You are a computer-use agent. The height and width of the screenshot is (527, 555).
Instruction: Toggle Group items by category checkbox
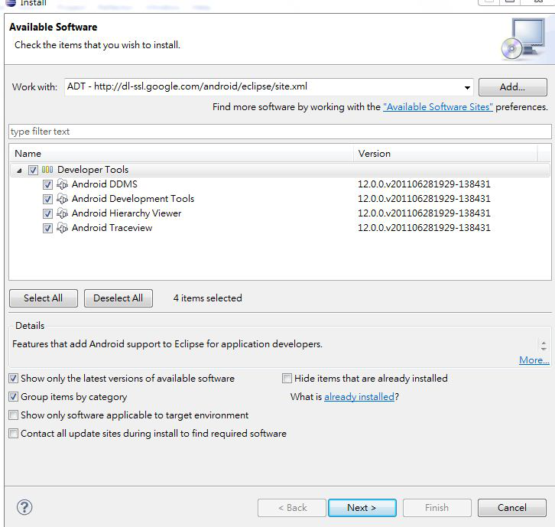point(14,397)
